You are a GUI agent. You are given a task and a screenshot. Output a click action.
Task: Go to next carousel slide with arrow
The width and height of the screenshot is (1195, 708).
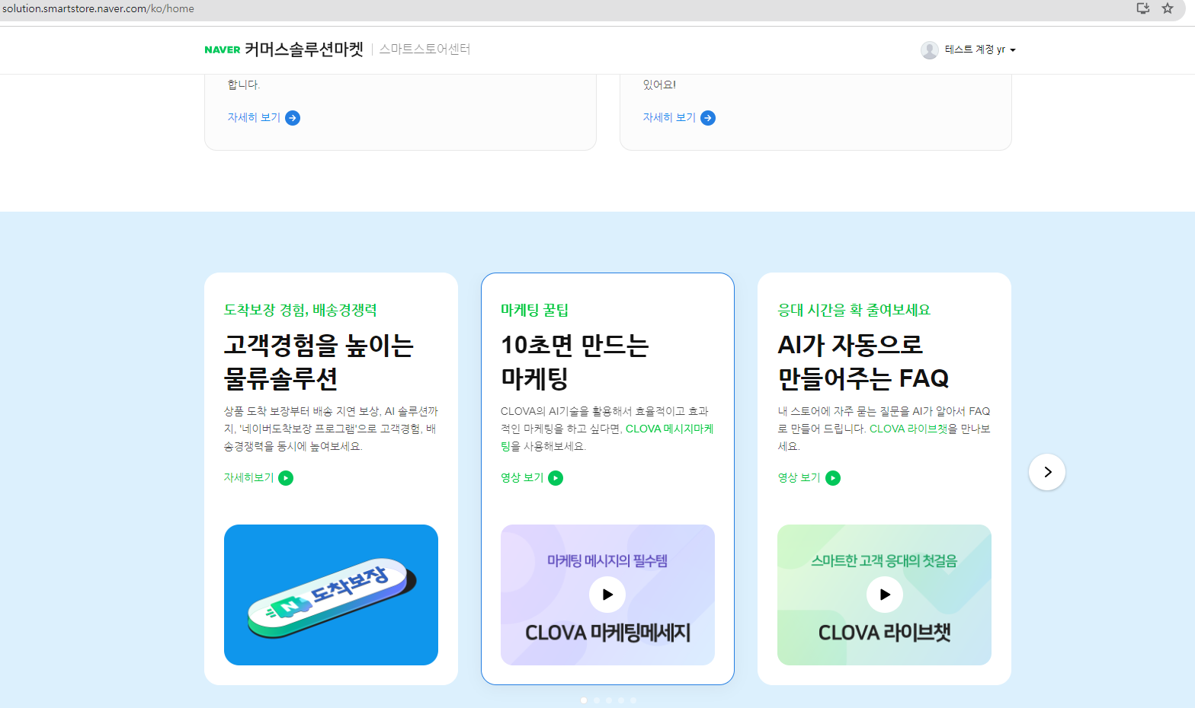pyautogui.click(x=1047, y=472)
